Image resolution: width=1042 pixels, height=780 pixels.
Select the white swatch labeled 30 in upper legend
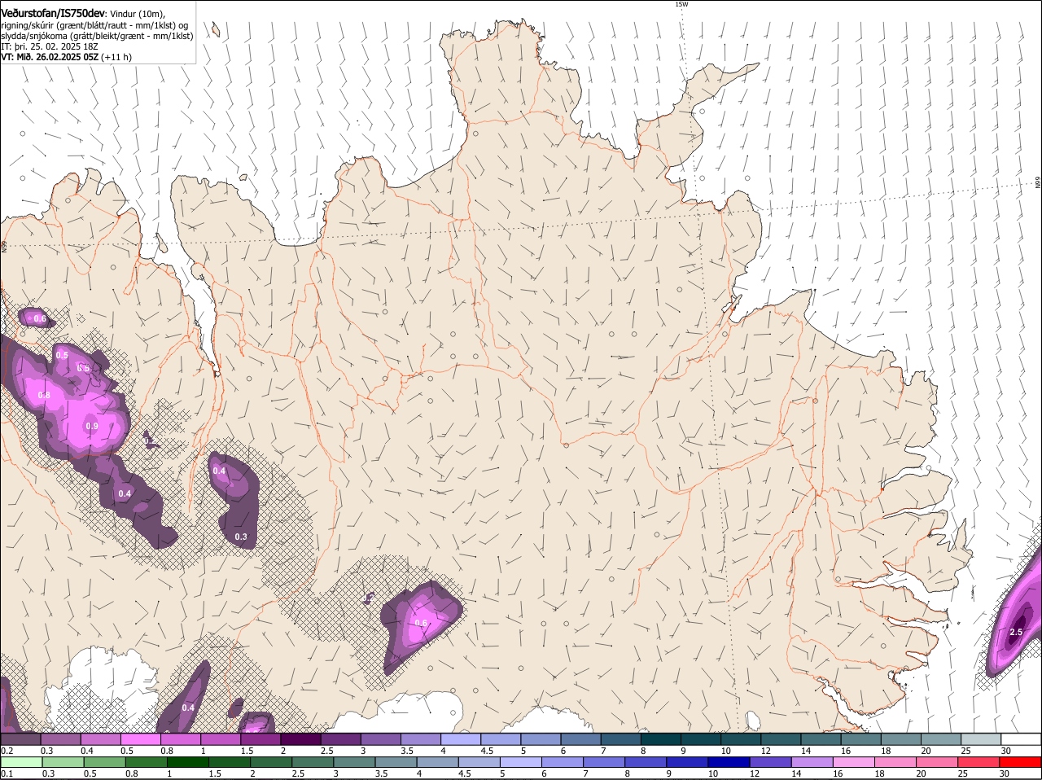click(x=1022, y=738)
